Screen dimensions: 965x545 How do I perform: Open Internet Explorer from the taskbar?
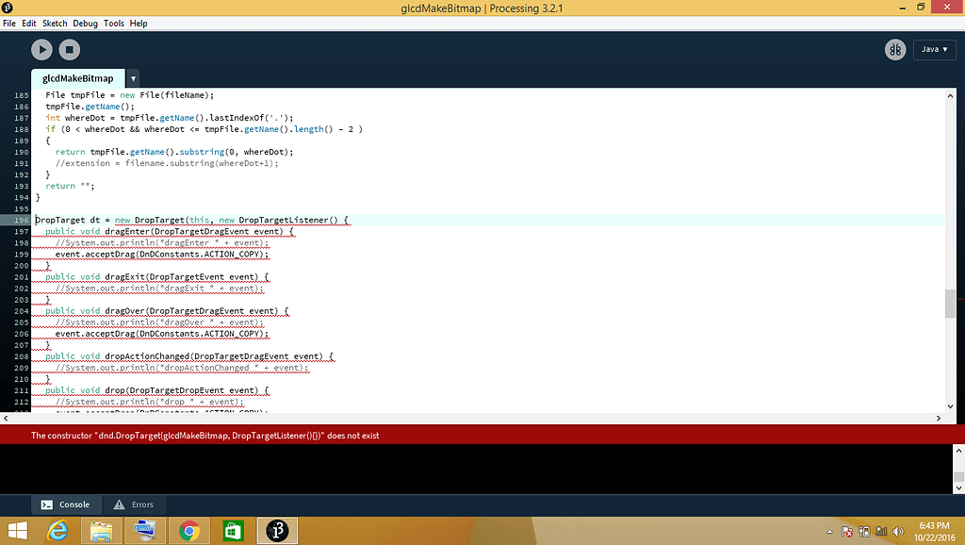tap(57, 530)
